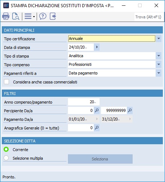Open the lookup for Percipiente Da value
The image size is (165, 182).
tap(97, 110)
